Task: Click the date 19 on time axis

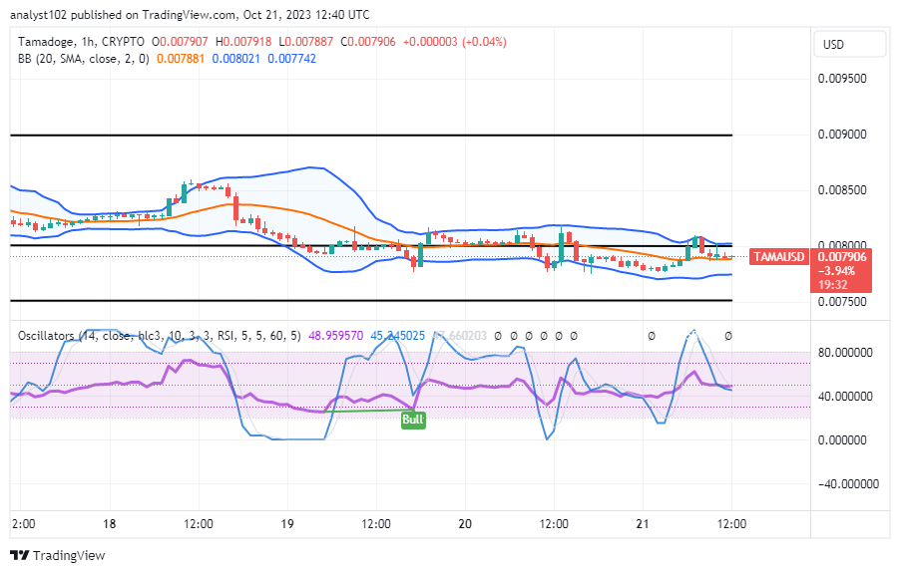Action: [287, 524]
